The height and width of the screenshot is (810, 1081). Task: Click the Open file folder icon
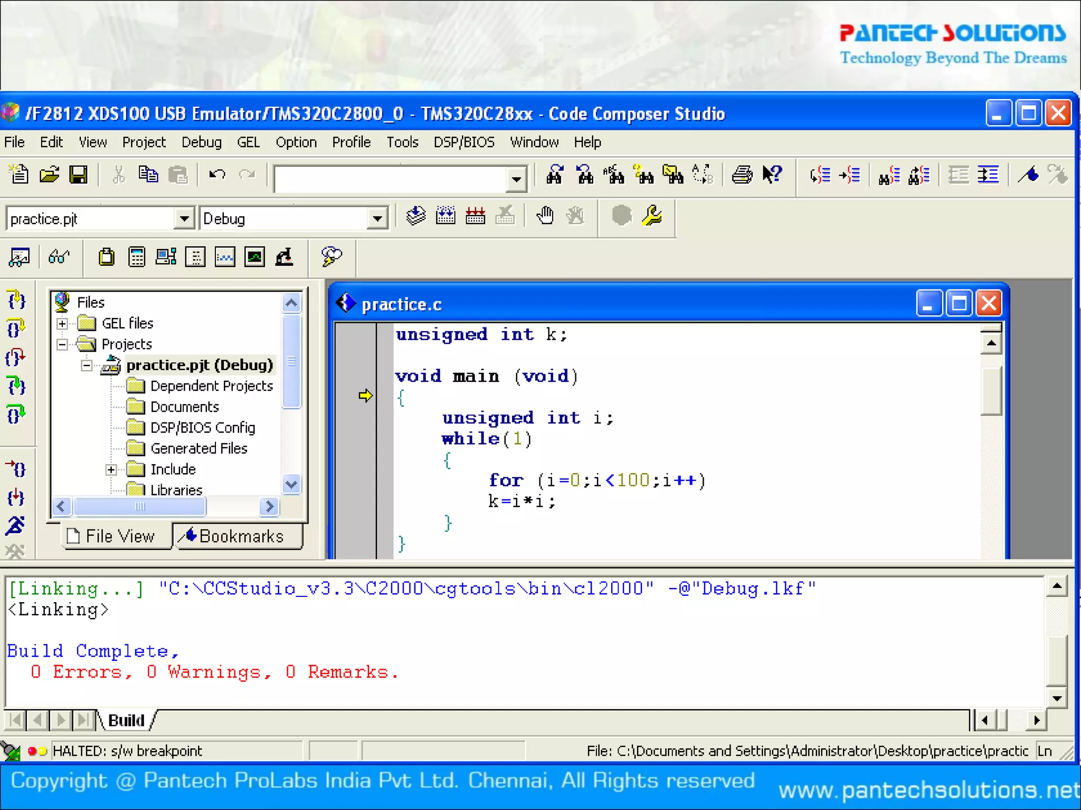49,175
